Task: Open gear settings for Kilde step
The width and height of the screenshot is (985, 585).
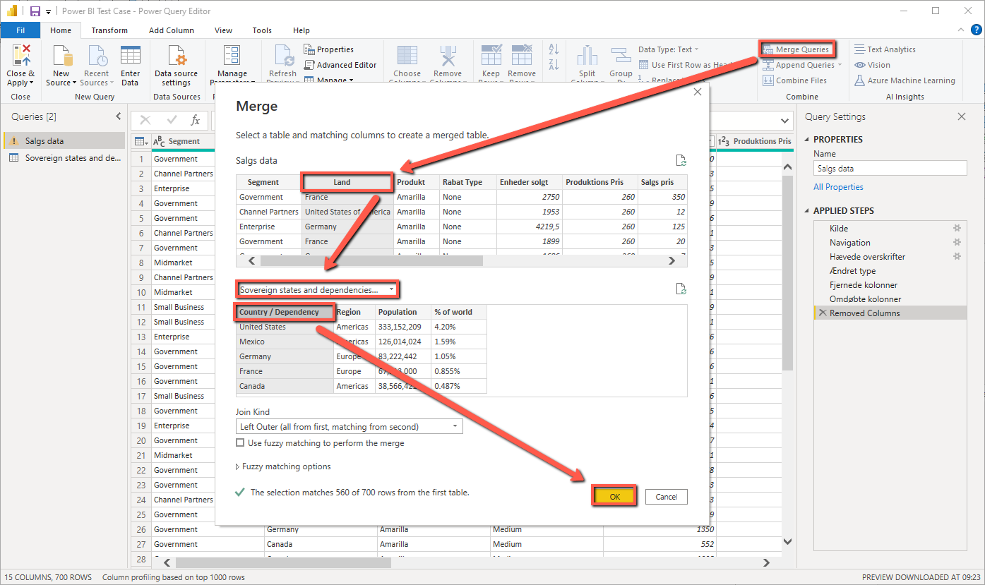Action: coord(957,229)
